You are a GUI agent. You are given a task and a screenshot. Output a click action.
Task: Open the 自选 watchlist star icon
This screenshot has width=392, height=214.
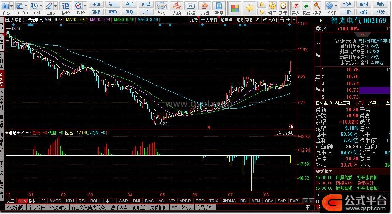tap(5, 6)
